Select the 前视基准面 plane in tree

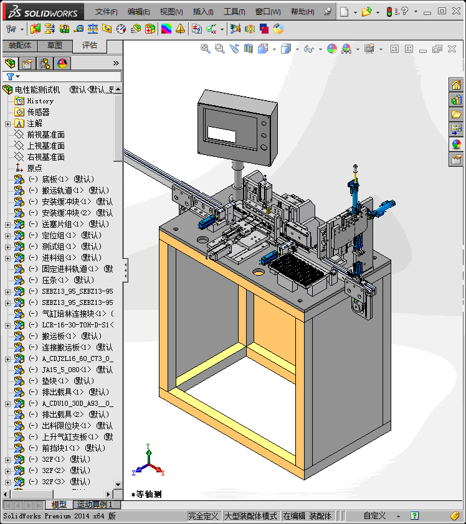(46, 134)
